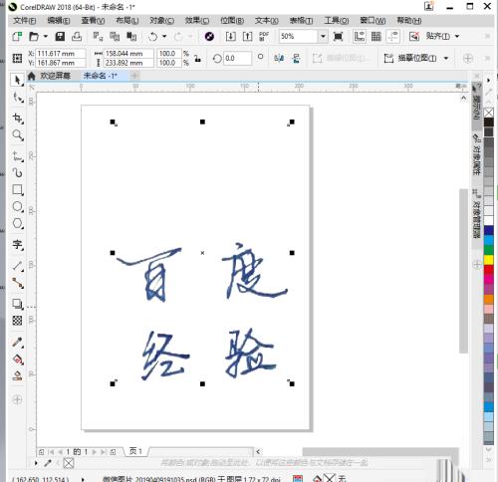498x482 pixels.
Task: Pick the red color swatch
Action: click(488, 269)
